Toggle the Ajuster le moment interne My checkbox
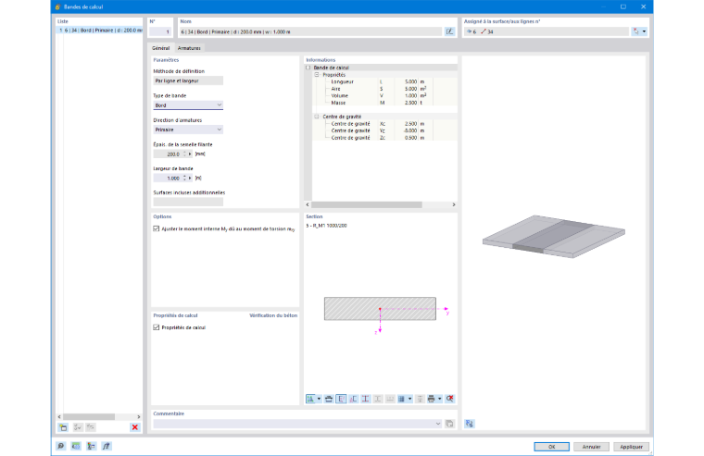Viewport: 704px width, 456px height. click(157, 228)
